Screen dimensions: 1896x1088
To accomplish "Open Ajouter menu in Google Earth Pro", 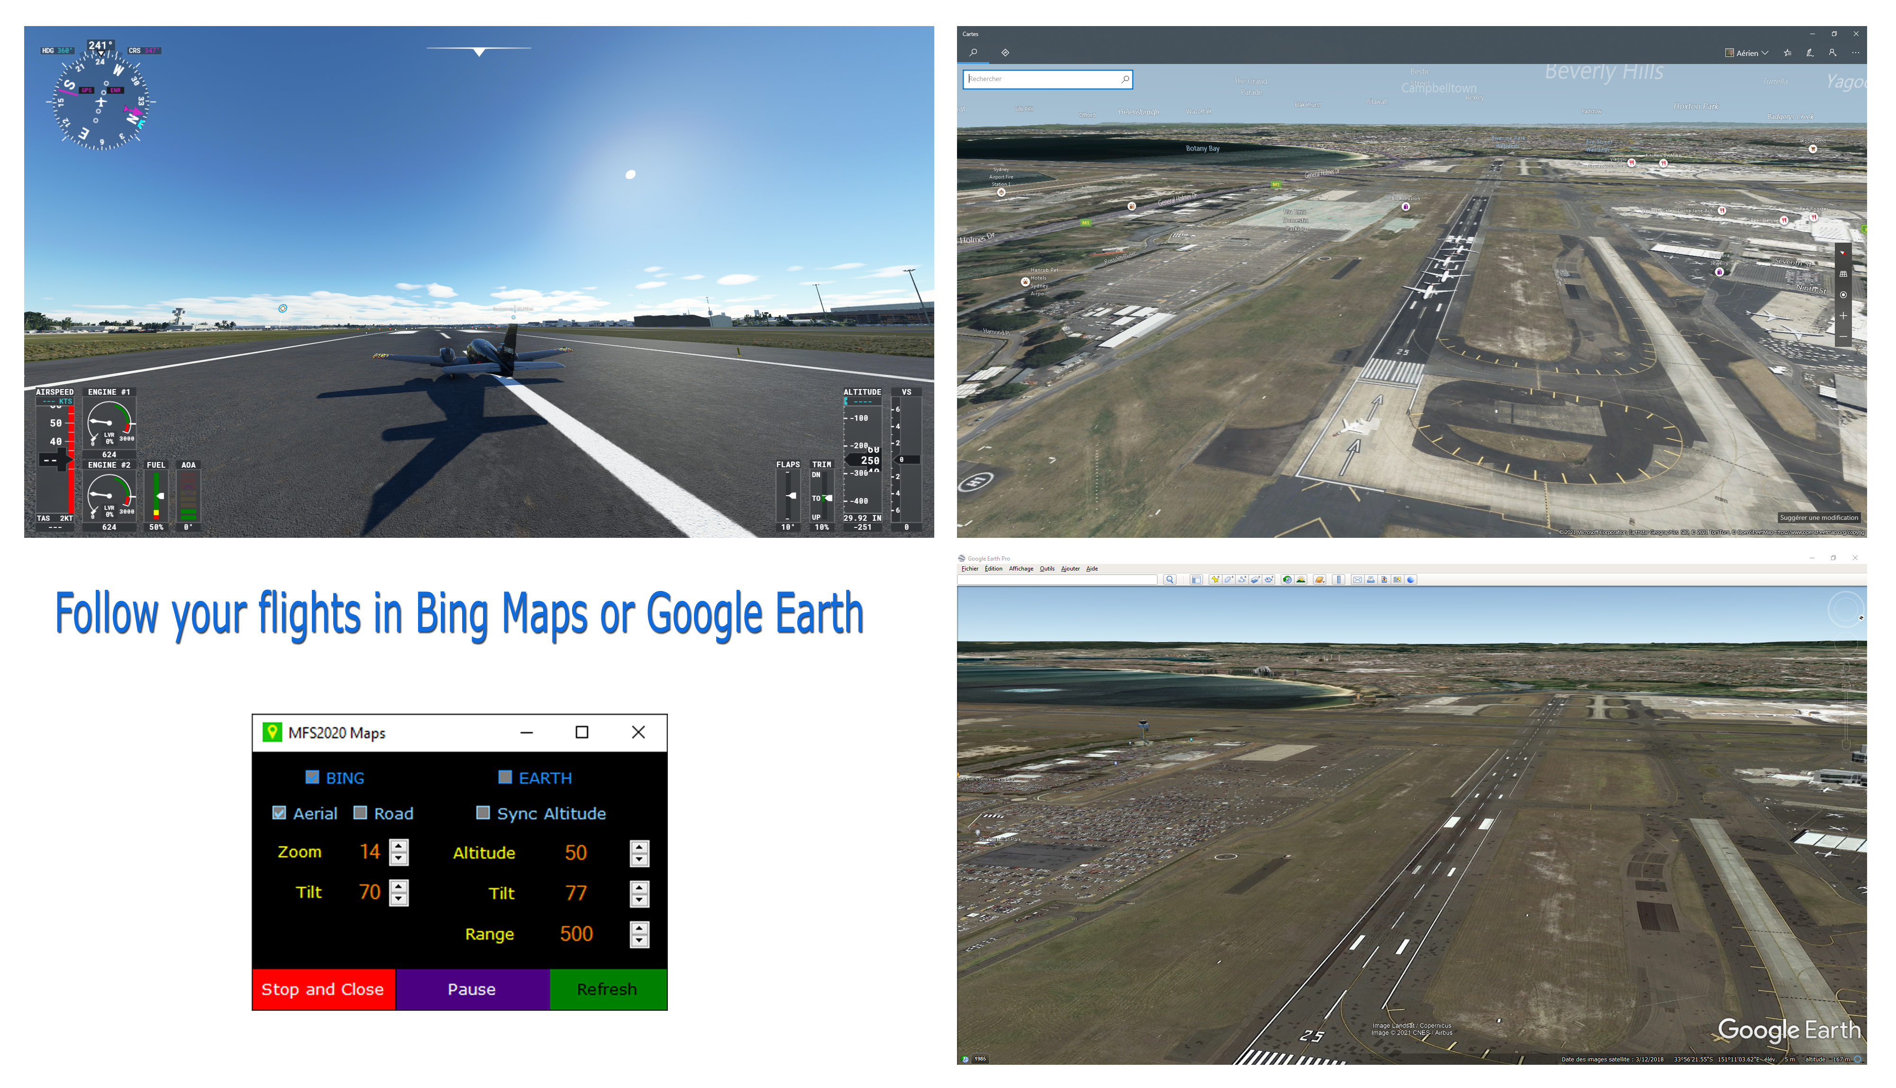I will [x=1070, y=569].
